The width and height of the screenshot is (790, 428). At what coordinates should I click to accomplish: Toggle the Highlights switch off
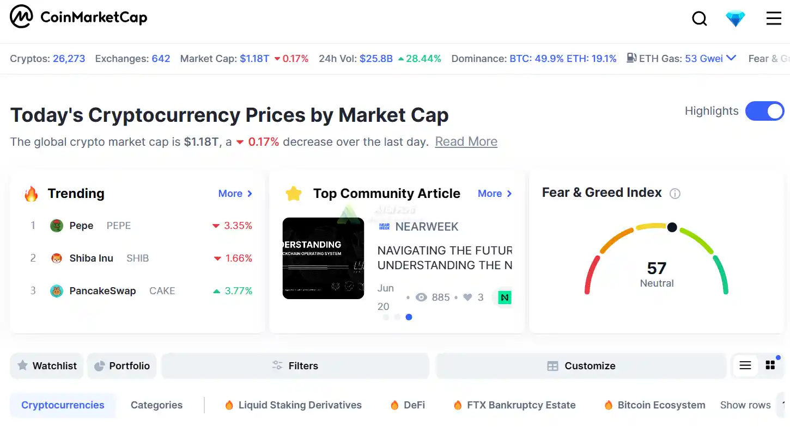pyautogui.click(x=765, y=111)
